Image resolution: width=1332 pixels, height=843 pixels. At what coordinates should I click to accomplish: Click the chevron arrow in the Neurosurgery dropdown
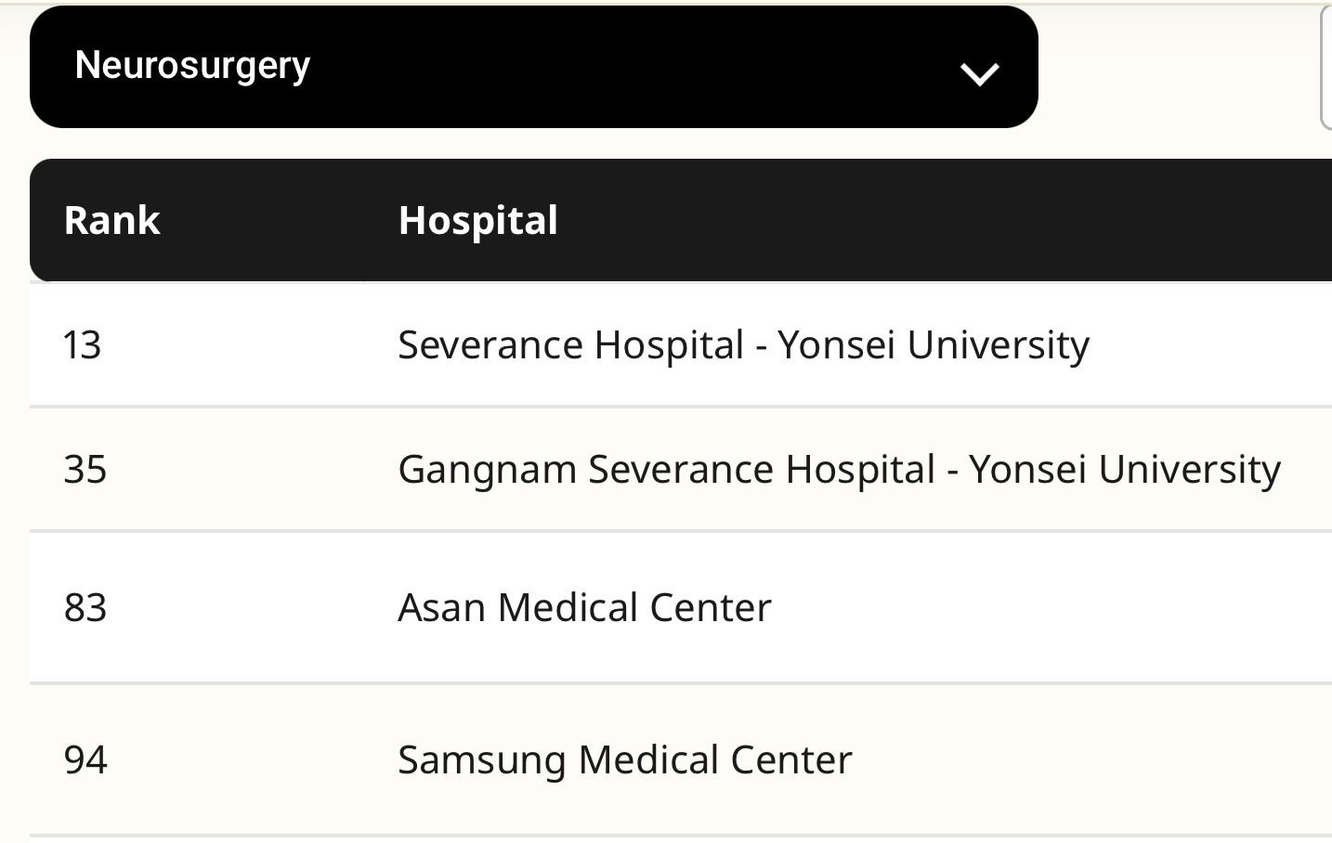pyautogui.click(x=979, y=72)
